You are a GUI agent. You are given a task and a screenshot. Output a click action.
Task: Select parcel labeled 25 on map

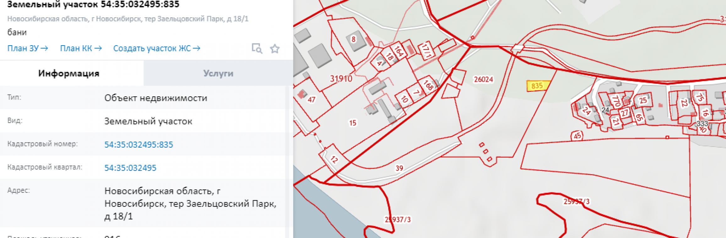pyautogui.click(x=643, y=100)
